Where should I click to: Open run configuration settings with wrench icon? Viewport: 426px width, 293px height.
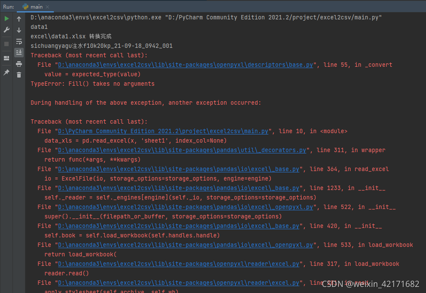click(6, 30)
